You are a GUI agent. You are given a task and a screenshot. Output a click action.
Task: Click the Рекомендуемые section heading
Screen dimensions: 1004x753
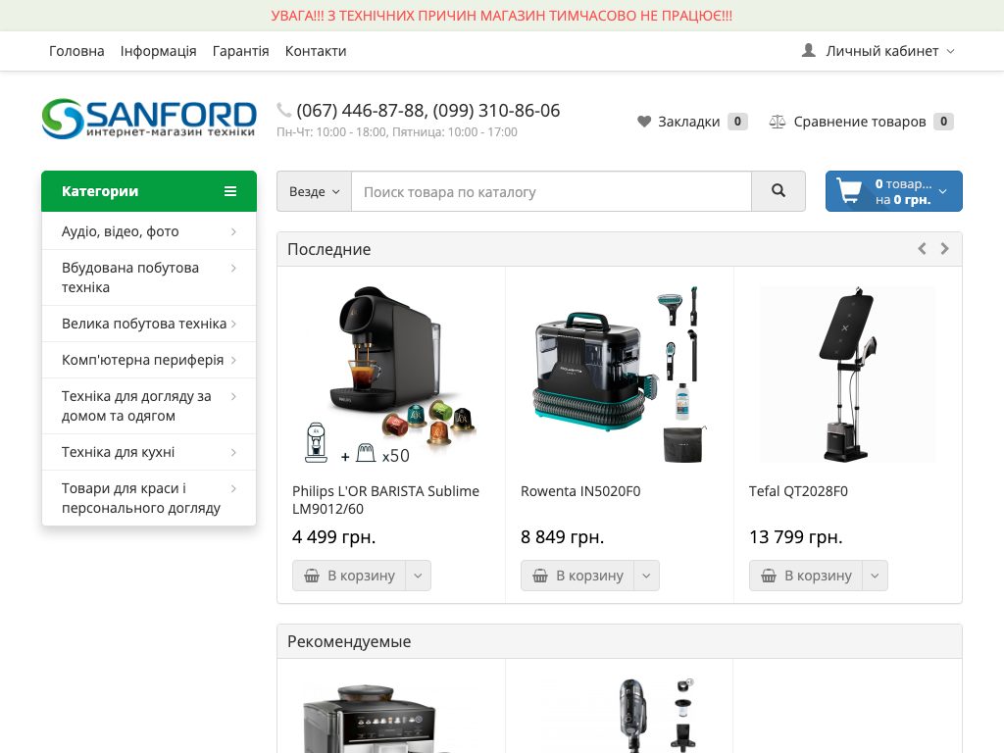point(349,641)
